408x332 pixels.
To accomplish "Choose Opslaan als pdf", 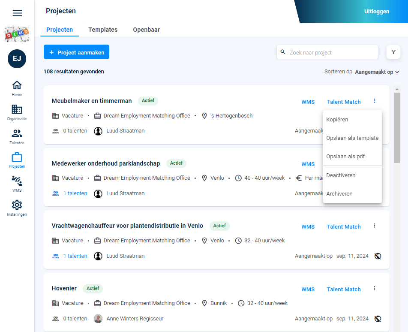I will (x=352, y=156).
